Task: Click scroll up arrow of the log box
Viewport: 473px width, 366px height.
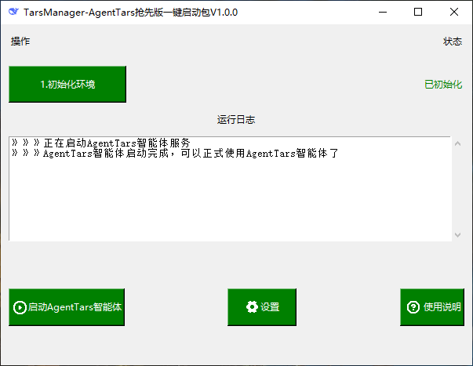Action: 457,143
